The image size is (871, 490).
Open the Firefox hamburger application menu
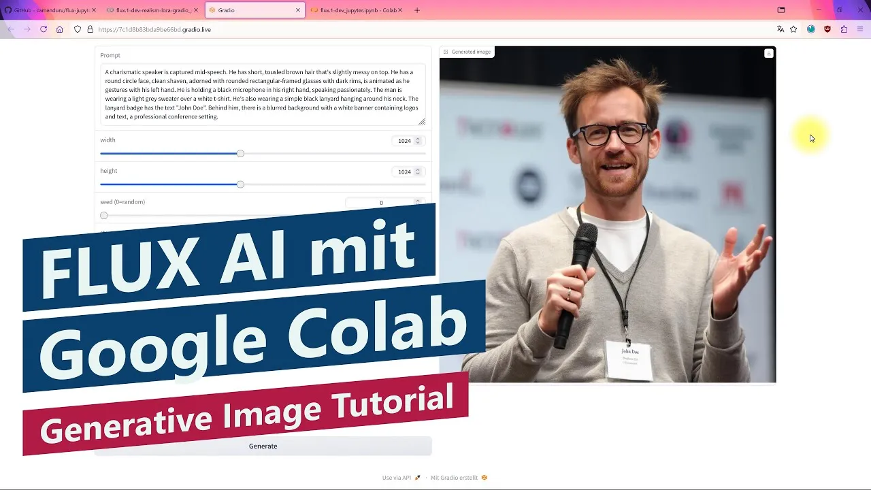pyautogui.click(x=860, y=29)
